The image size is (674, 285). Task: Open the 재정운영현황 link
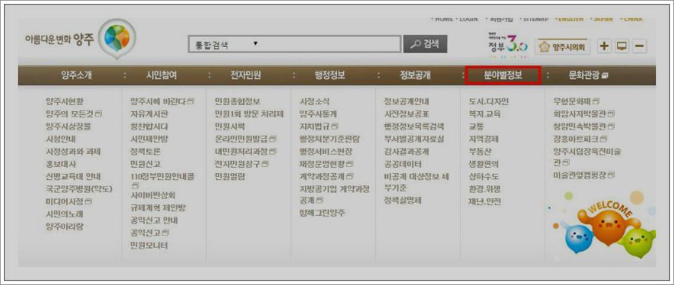coord(323,164)
